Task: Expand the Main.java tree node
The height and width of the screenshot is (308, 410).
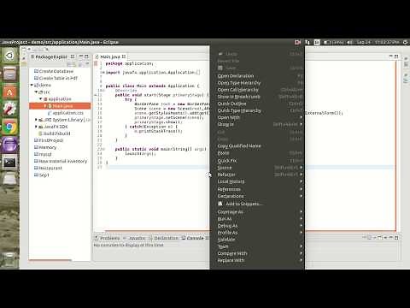Action: click(45, 106)
